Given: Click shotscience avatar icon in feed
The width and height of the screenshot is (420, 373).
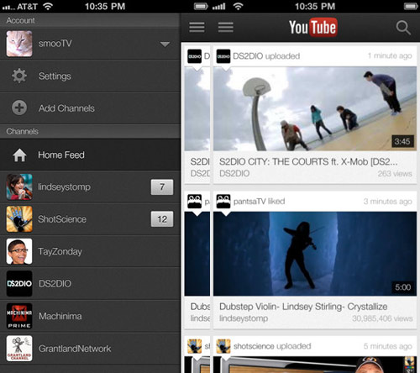Looking at the screenshot, I should click(x=223, y=346).
